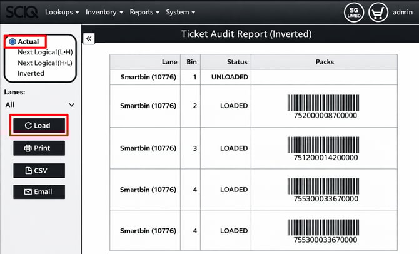Click barcode 751200014200000

[323, 149]
